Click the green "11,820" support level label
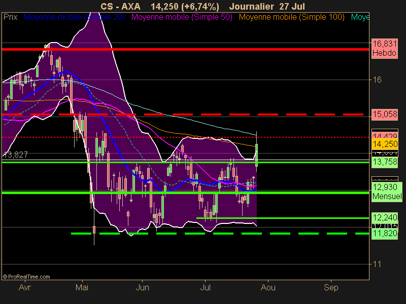Viewport: 406px width, 304px height. pos(385,234)
